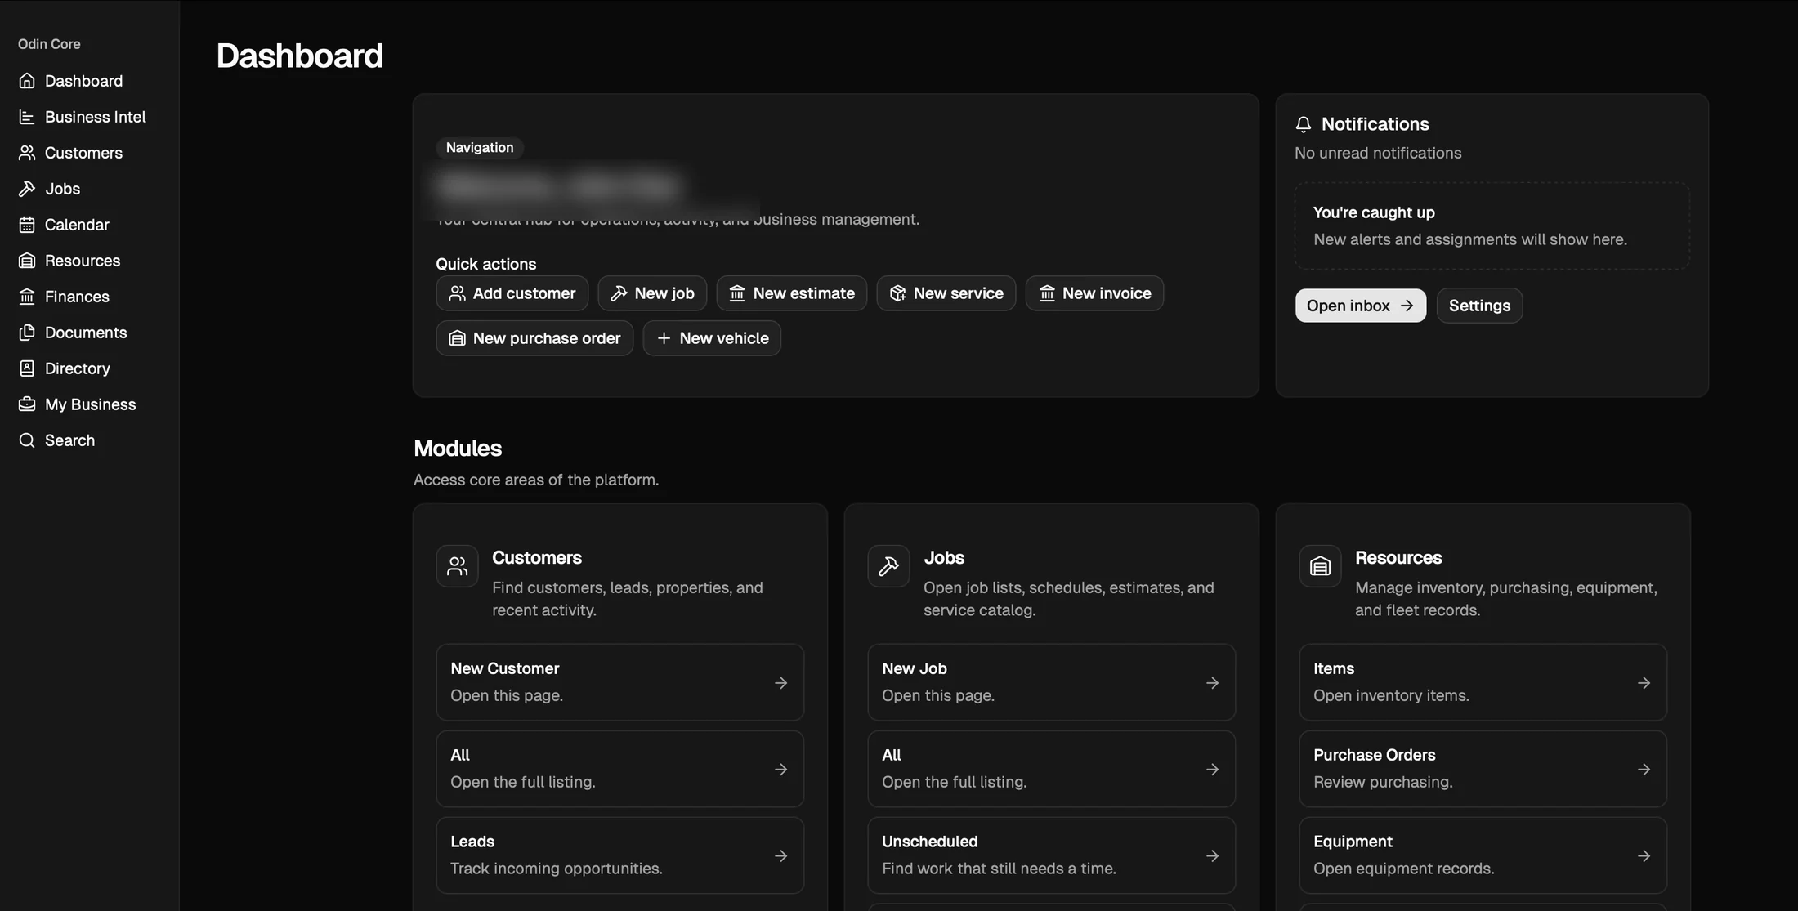
Task: Open Leads to track opportunities
Action: pyautogui.click(x=620, y=855)
